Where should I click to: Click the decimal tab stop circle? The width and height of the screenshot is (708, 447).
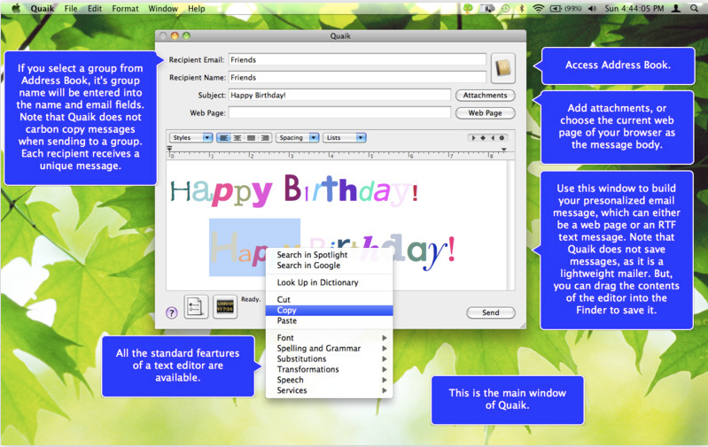point(502,137)
